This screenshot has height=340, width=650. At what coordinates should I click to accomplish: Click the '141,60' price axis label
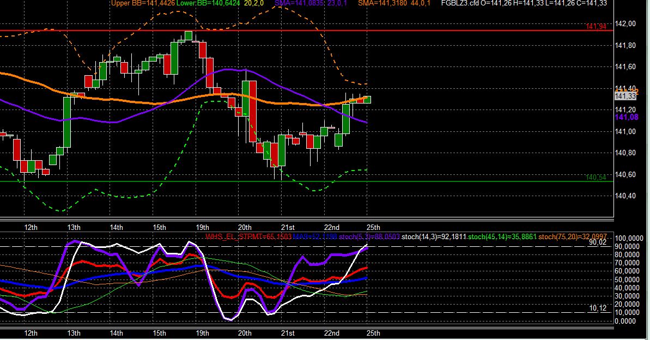tap(625, 67)
